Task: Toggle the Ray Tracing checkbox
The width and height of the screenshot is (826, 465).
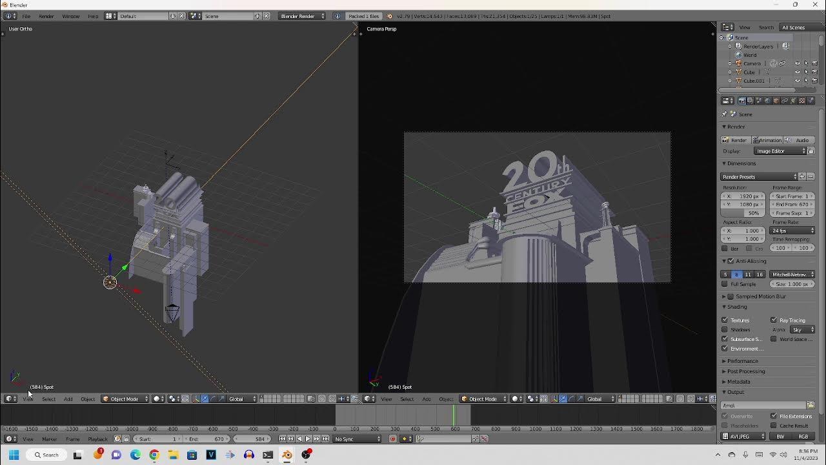Action: tap(774, 320)
